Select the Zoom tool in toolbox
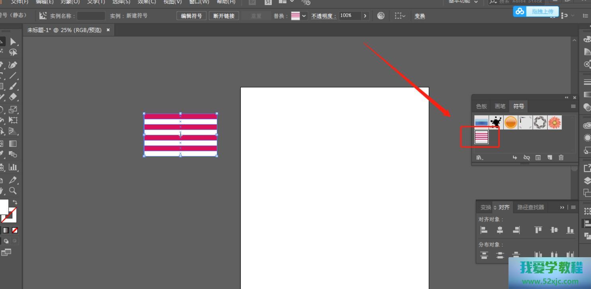Image resolution: width=591 pixels, height=289 pixels. coord(13,191)
